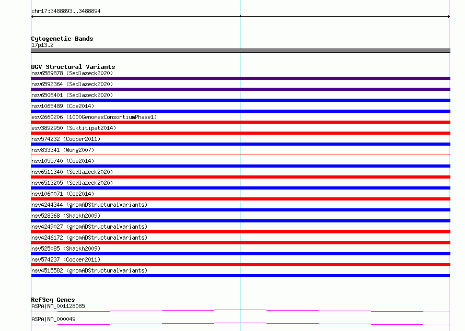Click the red bar under nsv574237
Screen dimensions: 465x331
point(240,265)
